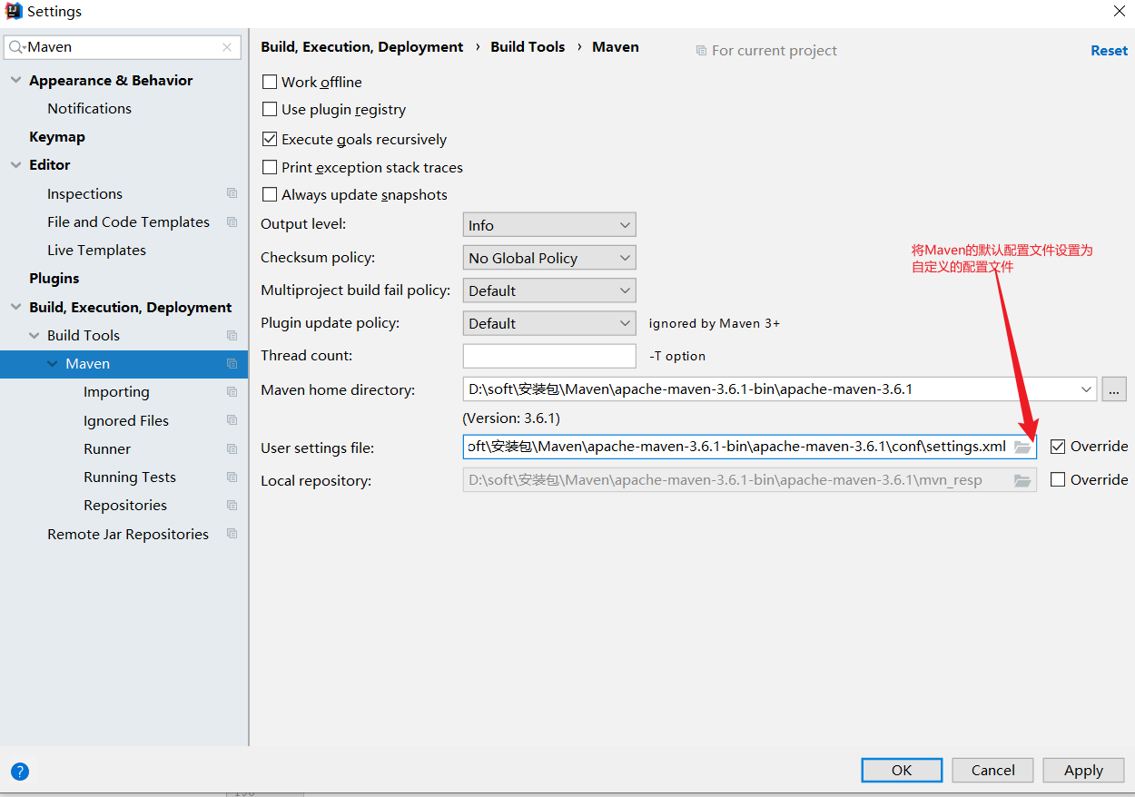This screenshot has width=1135, height=797.
Task: Open help with the question mark icon
Action: click(x=20, y=772)
